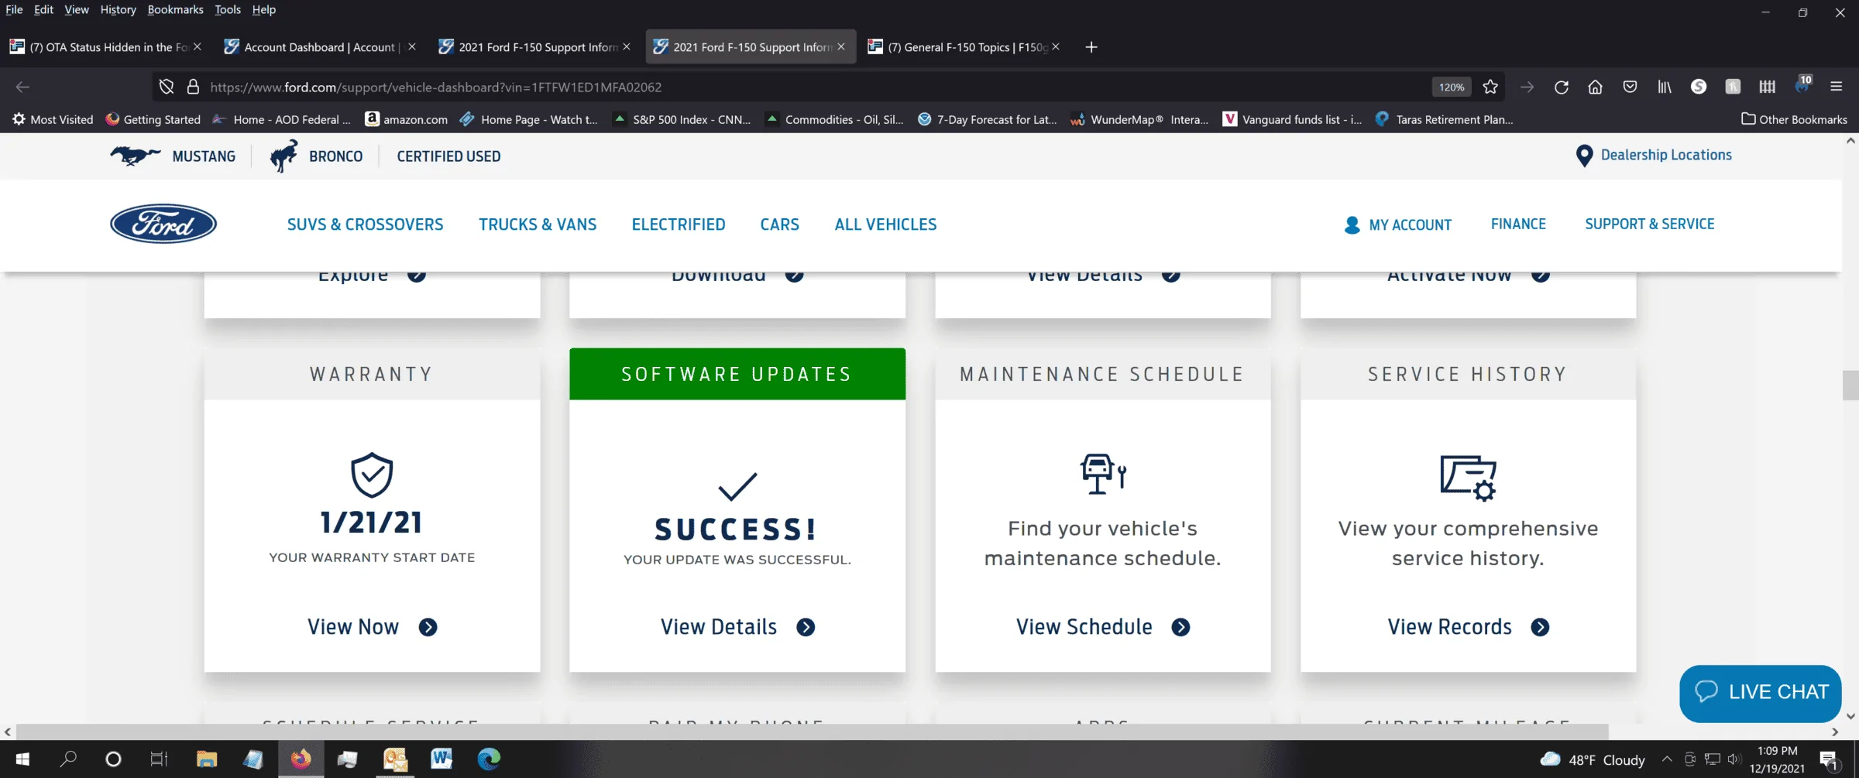
Task: Open Windows taskbar search
Action: click(x=68, y=759)
